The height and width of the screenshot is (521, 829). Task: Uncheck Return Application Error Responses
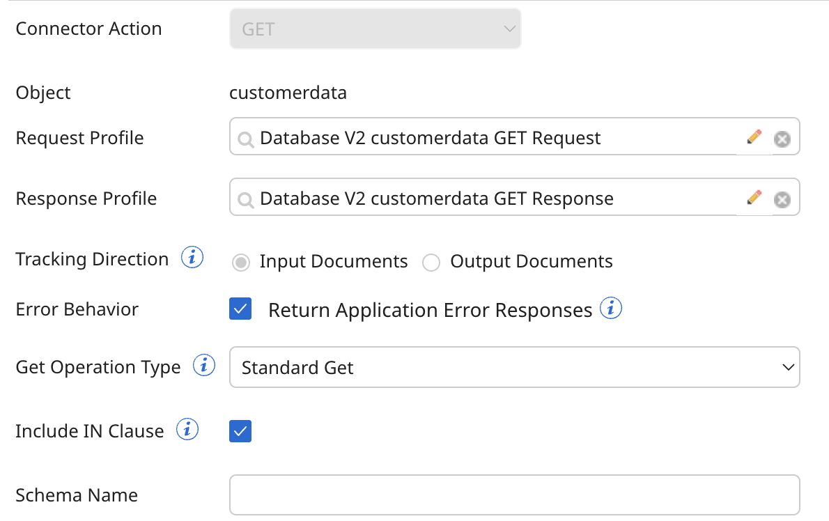pyautogui.click(x=240, y=309)
